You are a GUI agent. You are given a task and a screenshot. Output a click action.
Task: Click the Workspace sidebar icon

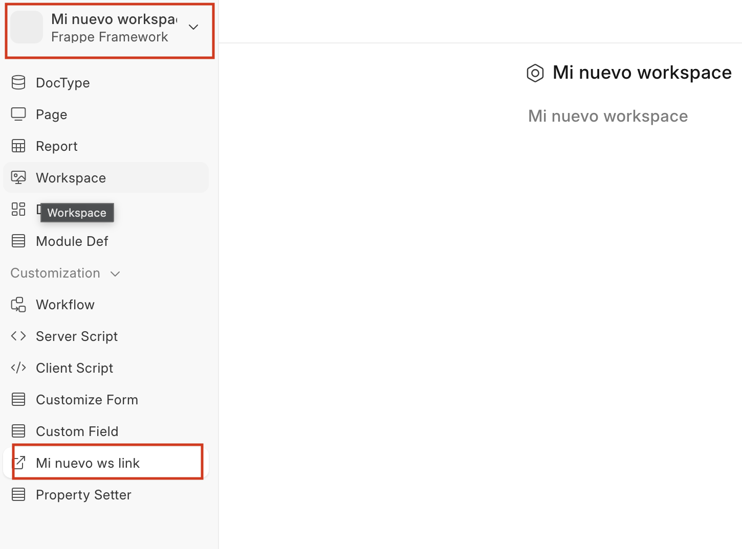(18, 178)
